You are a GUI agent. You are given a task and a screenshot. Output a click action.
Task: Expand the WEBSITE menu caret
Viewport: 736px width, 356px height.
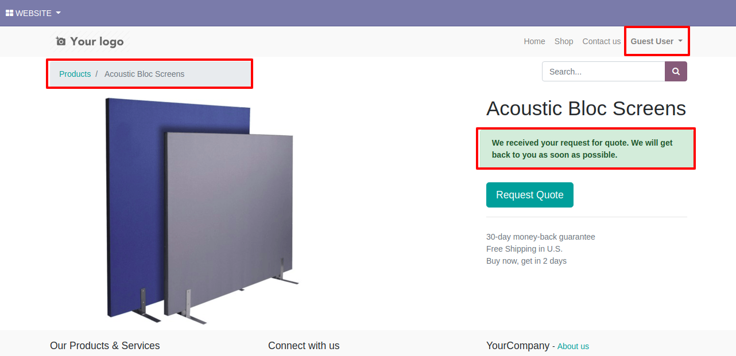(x=58, y=13)
